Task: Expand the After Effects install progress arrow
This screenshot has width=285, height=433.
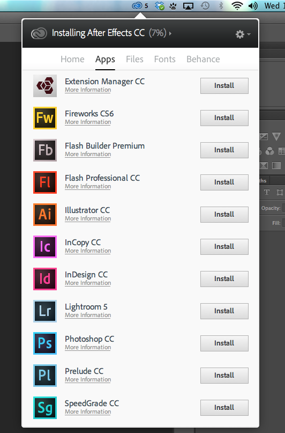Action: [x=170, y=33]
